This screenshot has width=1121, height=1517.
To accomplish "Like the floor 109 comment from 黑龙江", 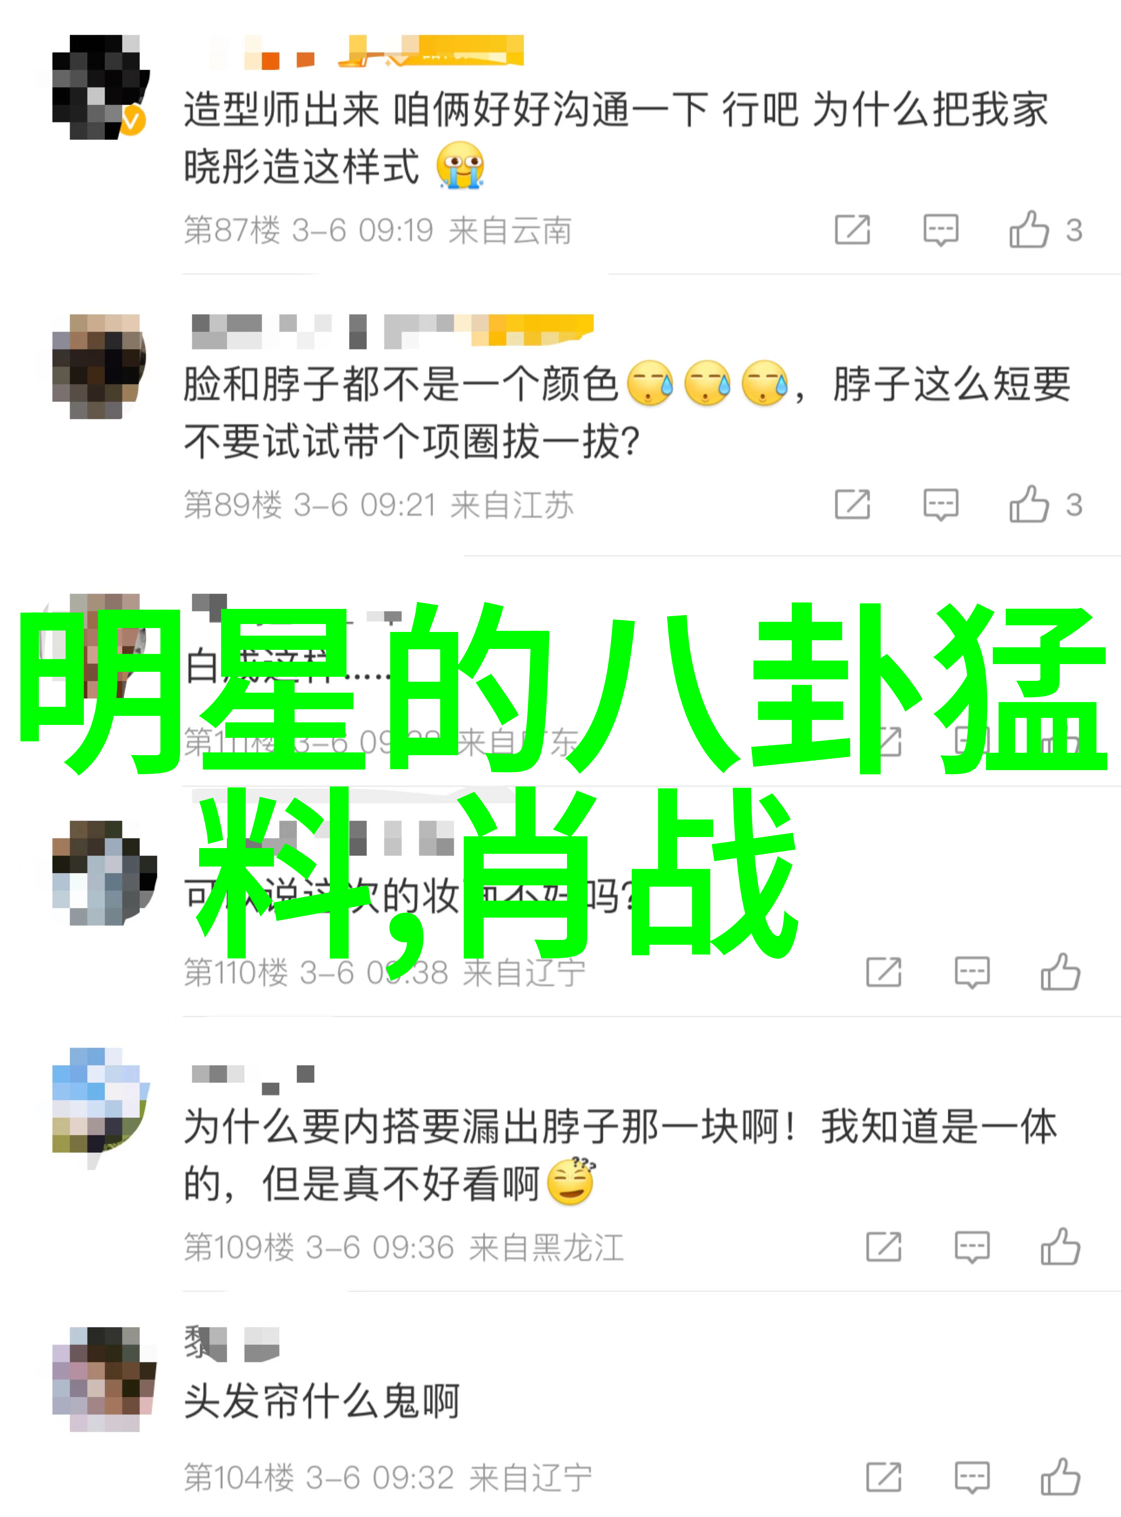I will coord(1060,1247).
